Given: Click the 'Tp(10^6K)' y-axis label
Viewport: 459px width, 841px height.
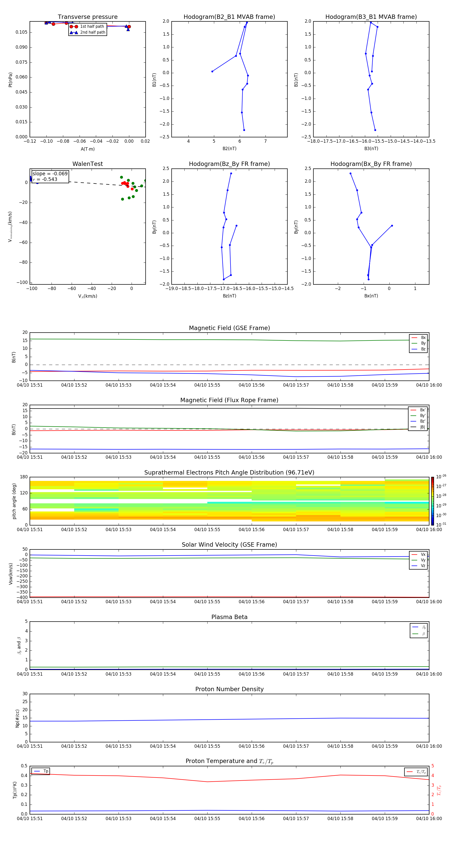Looking at the screenshot, I should pos(15,790).
